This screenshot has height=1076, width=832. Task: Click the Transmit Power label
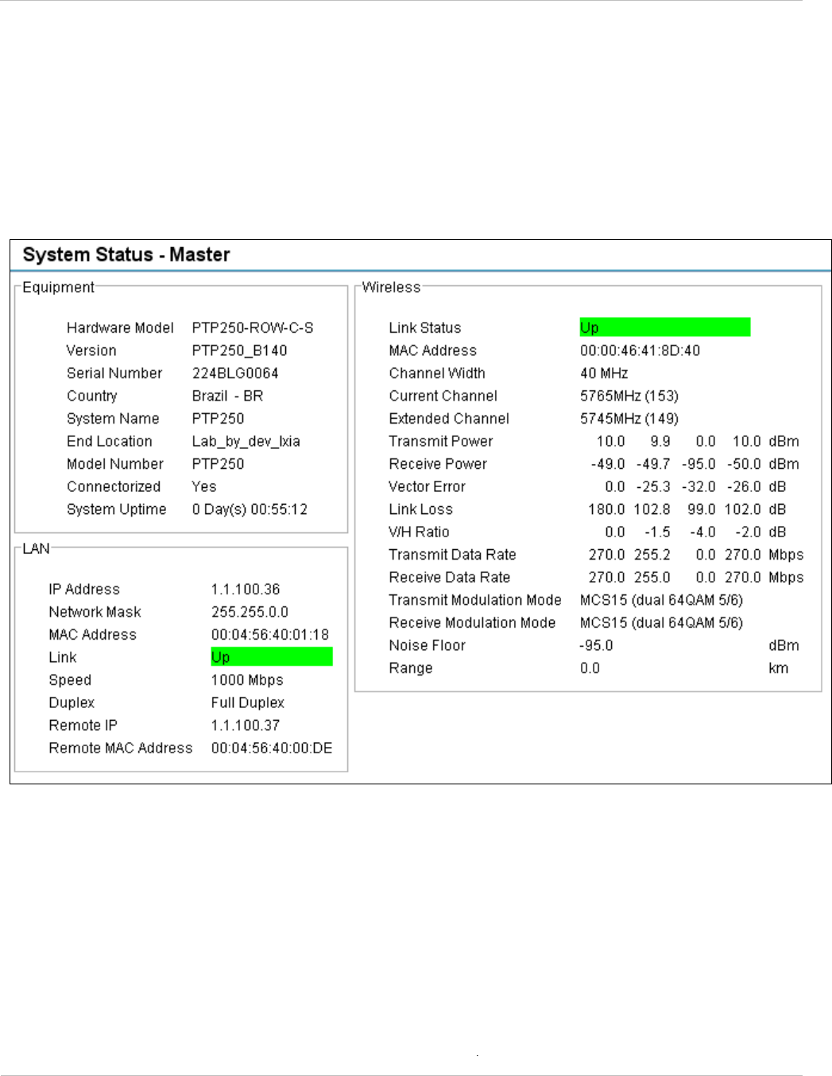(x=441, y=441)
